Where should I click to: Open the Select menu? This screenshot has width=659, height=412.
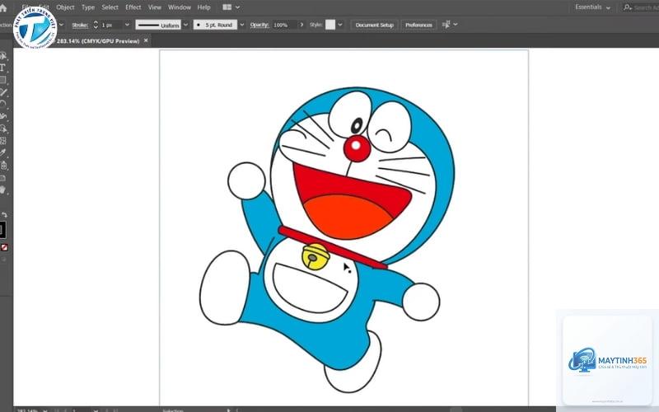tap(110, 7)
